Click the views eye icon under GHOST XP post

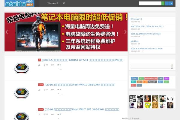click(x=52, y=65)
